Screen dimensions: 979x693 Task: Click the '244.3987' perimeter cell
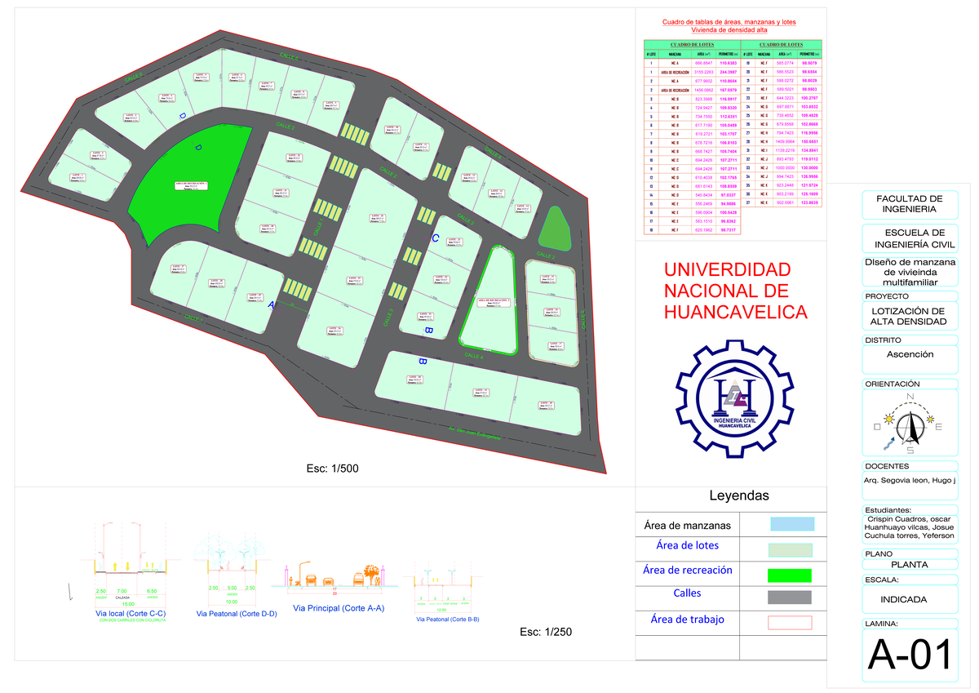[x=728, y=72]
